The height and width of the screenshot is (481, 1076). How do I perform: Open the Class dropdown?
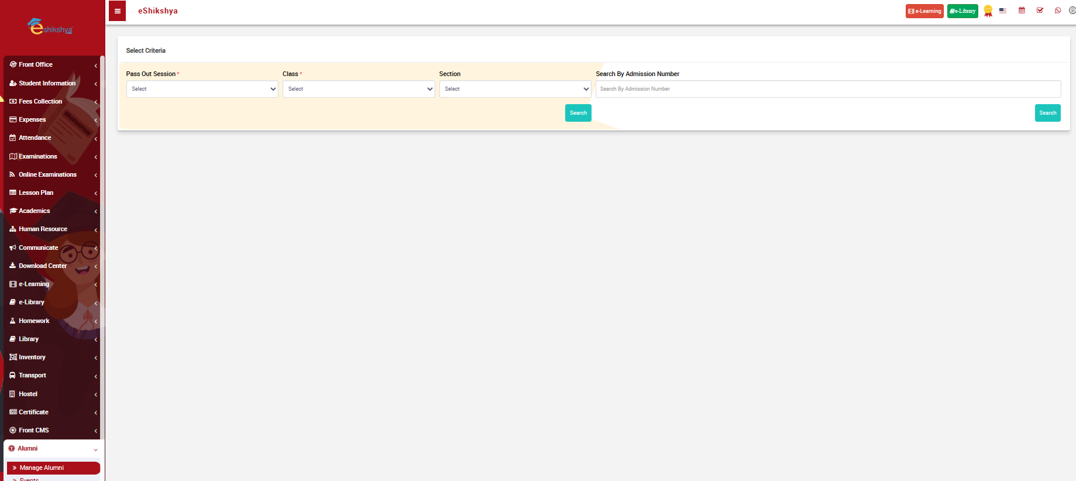(359, 89)
